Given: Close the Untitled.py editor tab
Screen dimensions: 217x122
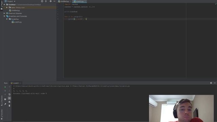Looking at the screenshot, I should 71,1.
